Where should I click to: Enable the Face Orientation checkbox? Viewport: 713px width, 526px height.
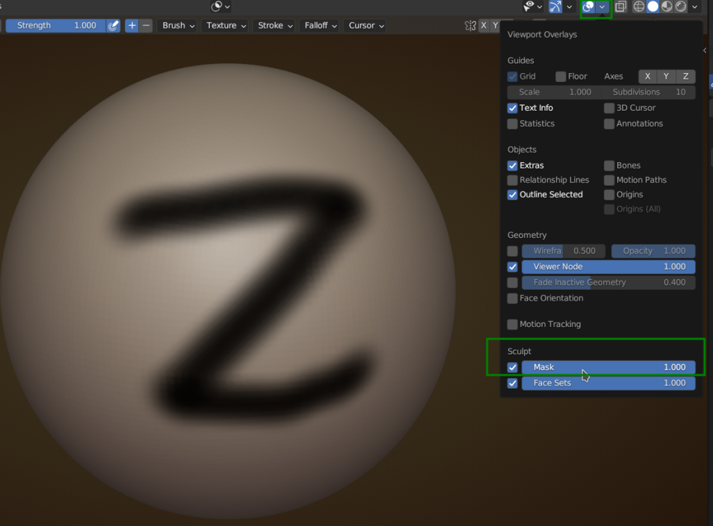coord(512,298)
